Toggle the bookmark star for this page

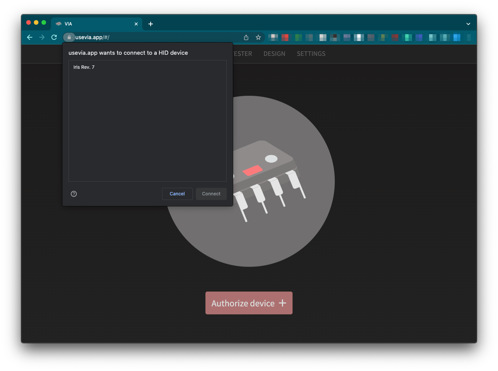point(258,37)
